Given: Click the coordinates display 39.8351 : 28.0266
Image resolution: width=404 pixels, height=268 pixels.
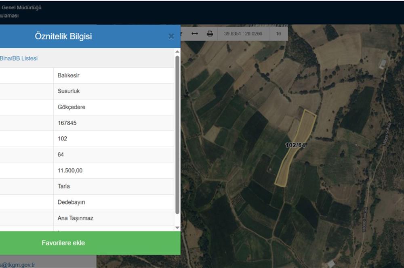Looking at the screenshot, I should point(243,33).
